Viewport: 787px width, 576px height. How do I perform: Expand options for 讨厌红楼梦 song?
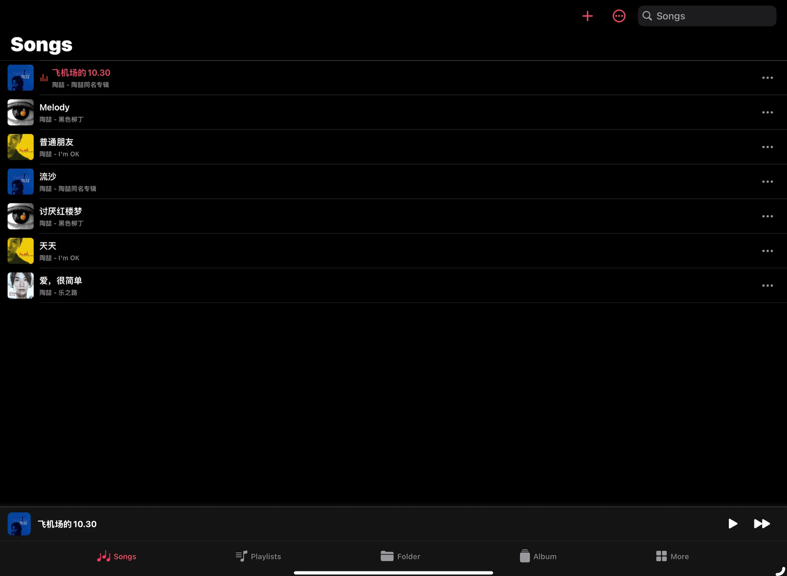pos(768,216)
